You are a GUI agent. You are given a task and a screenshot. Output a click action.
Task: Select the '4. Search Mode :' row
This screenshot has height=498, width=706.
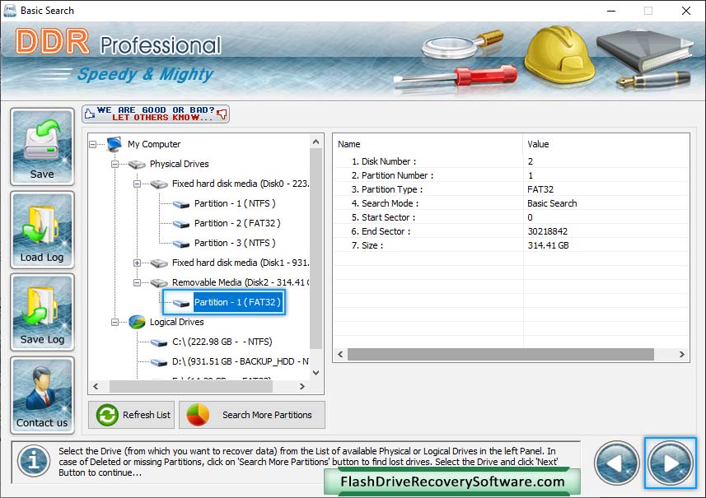pyautogui.click(x=511, y=203)
